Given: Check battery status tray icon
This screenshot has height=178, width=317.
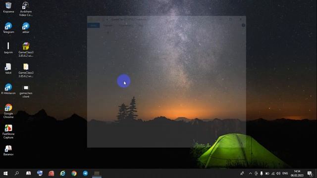Looking at the screenshot, I should coord(267,174).
